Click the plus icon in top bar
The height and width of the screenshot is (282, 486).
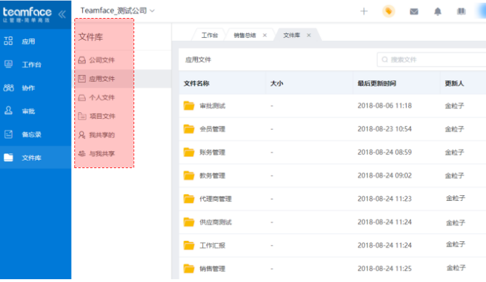tap(364, 12)
